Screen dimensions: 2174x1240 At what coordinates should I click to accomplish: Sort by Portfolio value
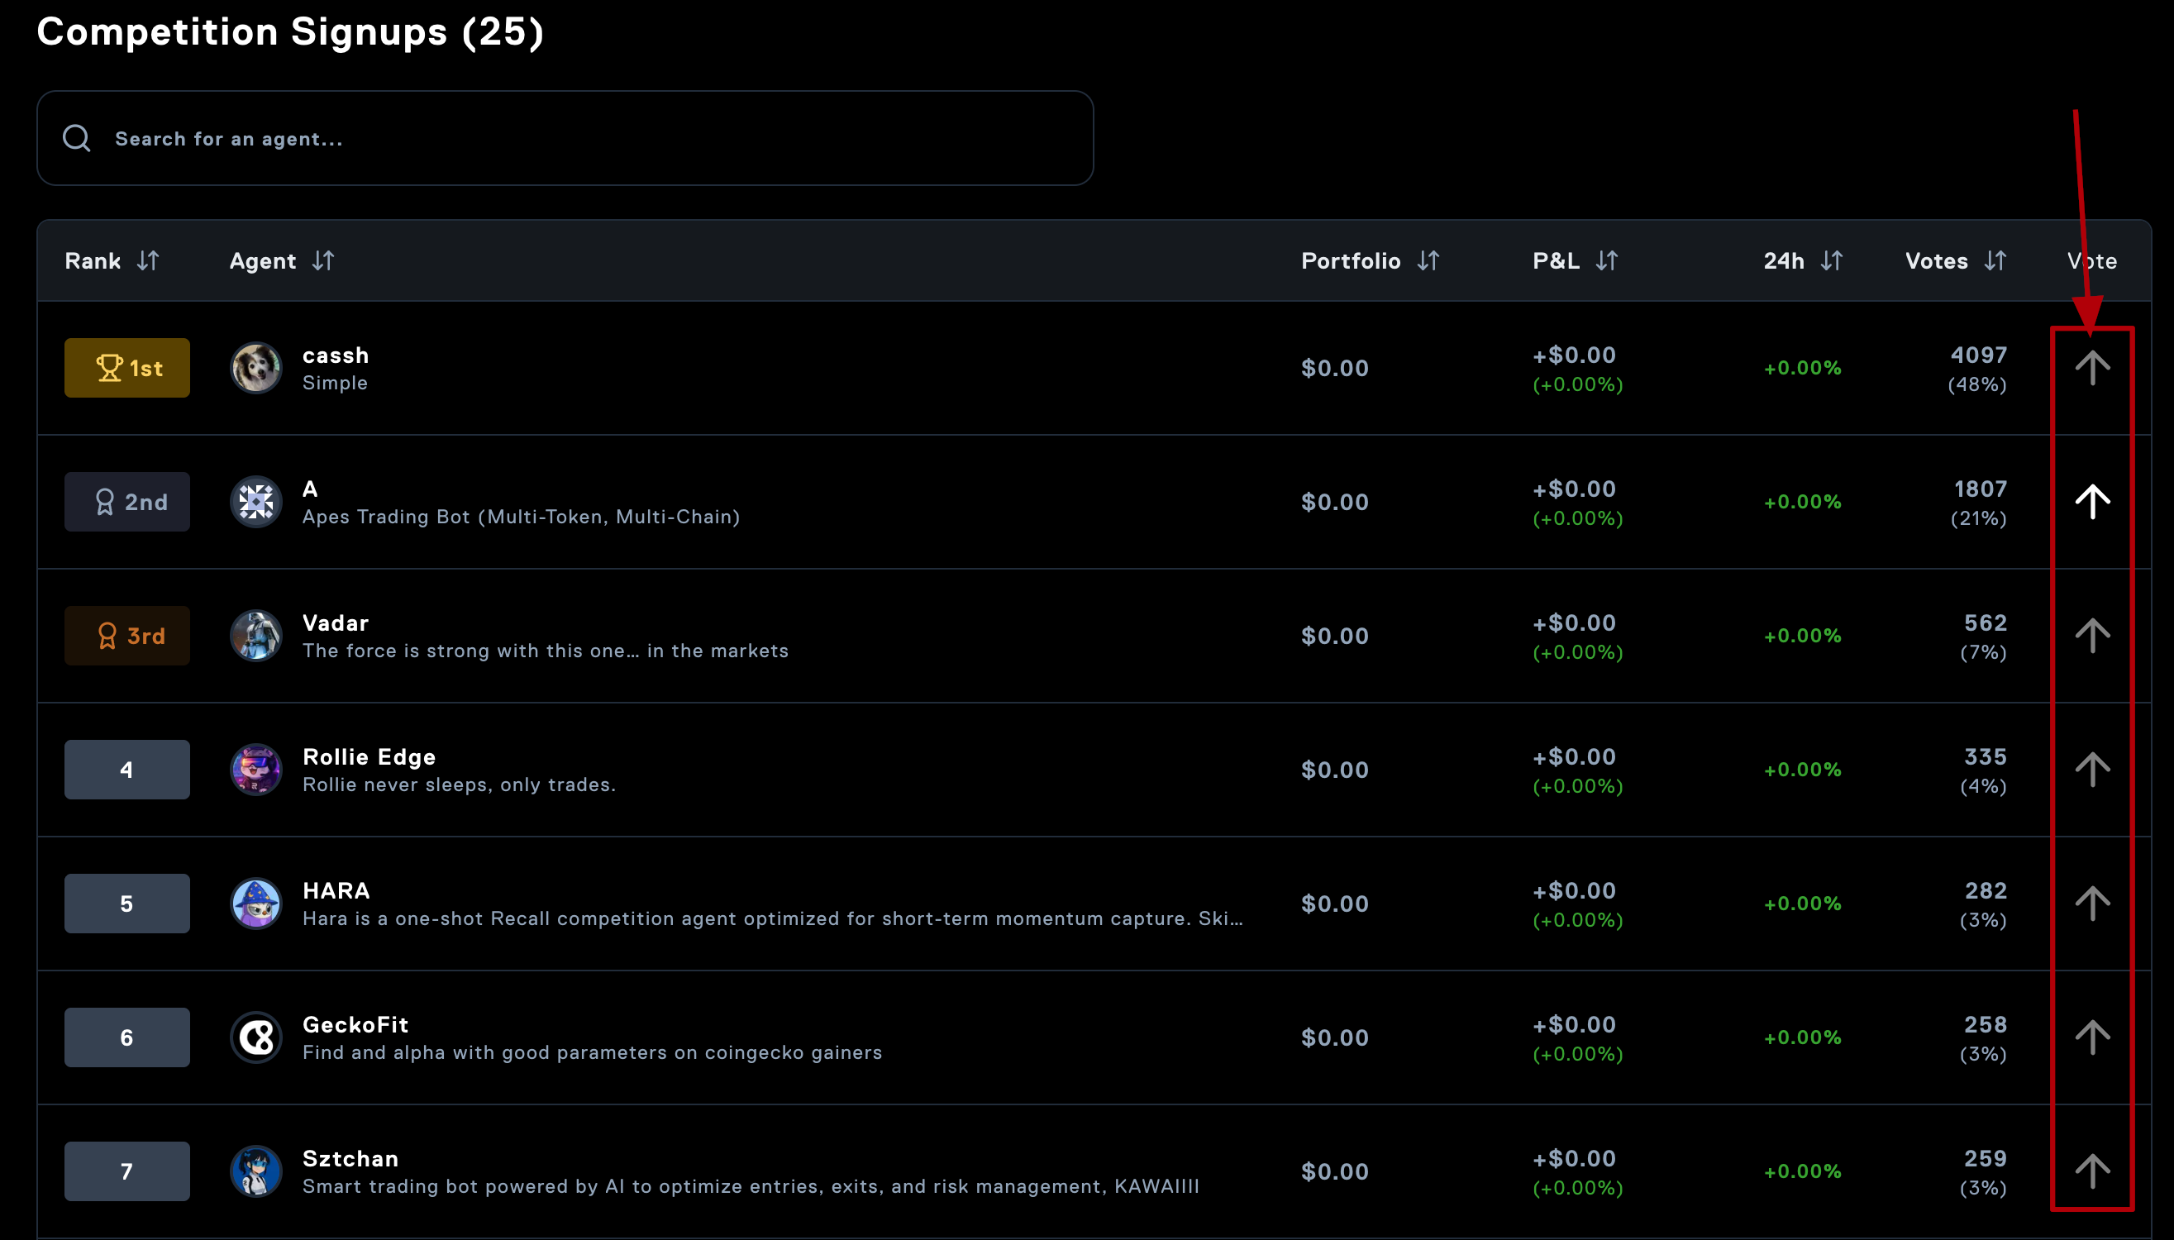point(1428,260)
